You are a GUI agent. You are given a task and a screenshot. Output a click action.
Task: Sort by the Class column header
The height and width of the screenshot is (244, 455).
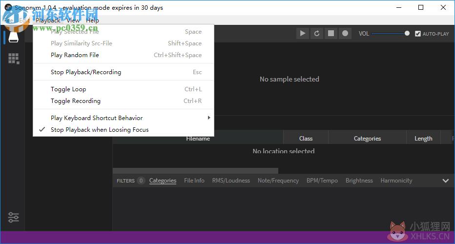(306, 139)
